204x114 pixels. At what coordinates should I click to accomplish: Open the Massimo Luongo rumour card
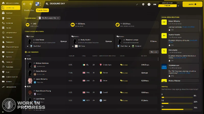coord(137,42)
